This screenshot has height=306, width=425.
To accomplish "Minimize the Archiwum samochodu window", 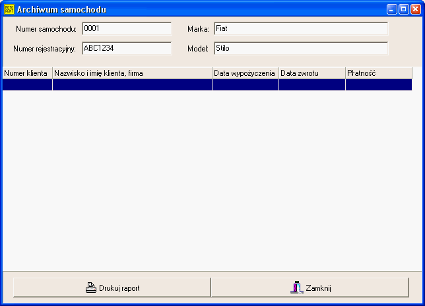I will [x=392, y=10].
